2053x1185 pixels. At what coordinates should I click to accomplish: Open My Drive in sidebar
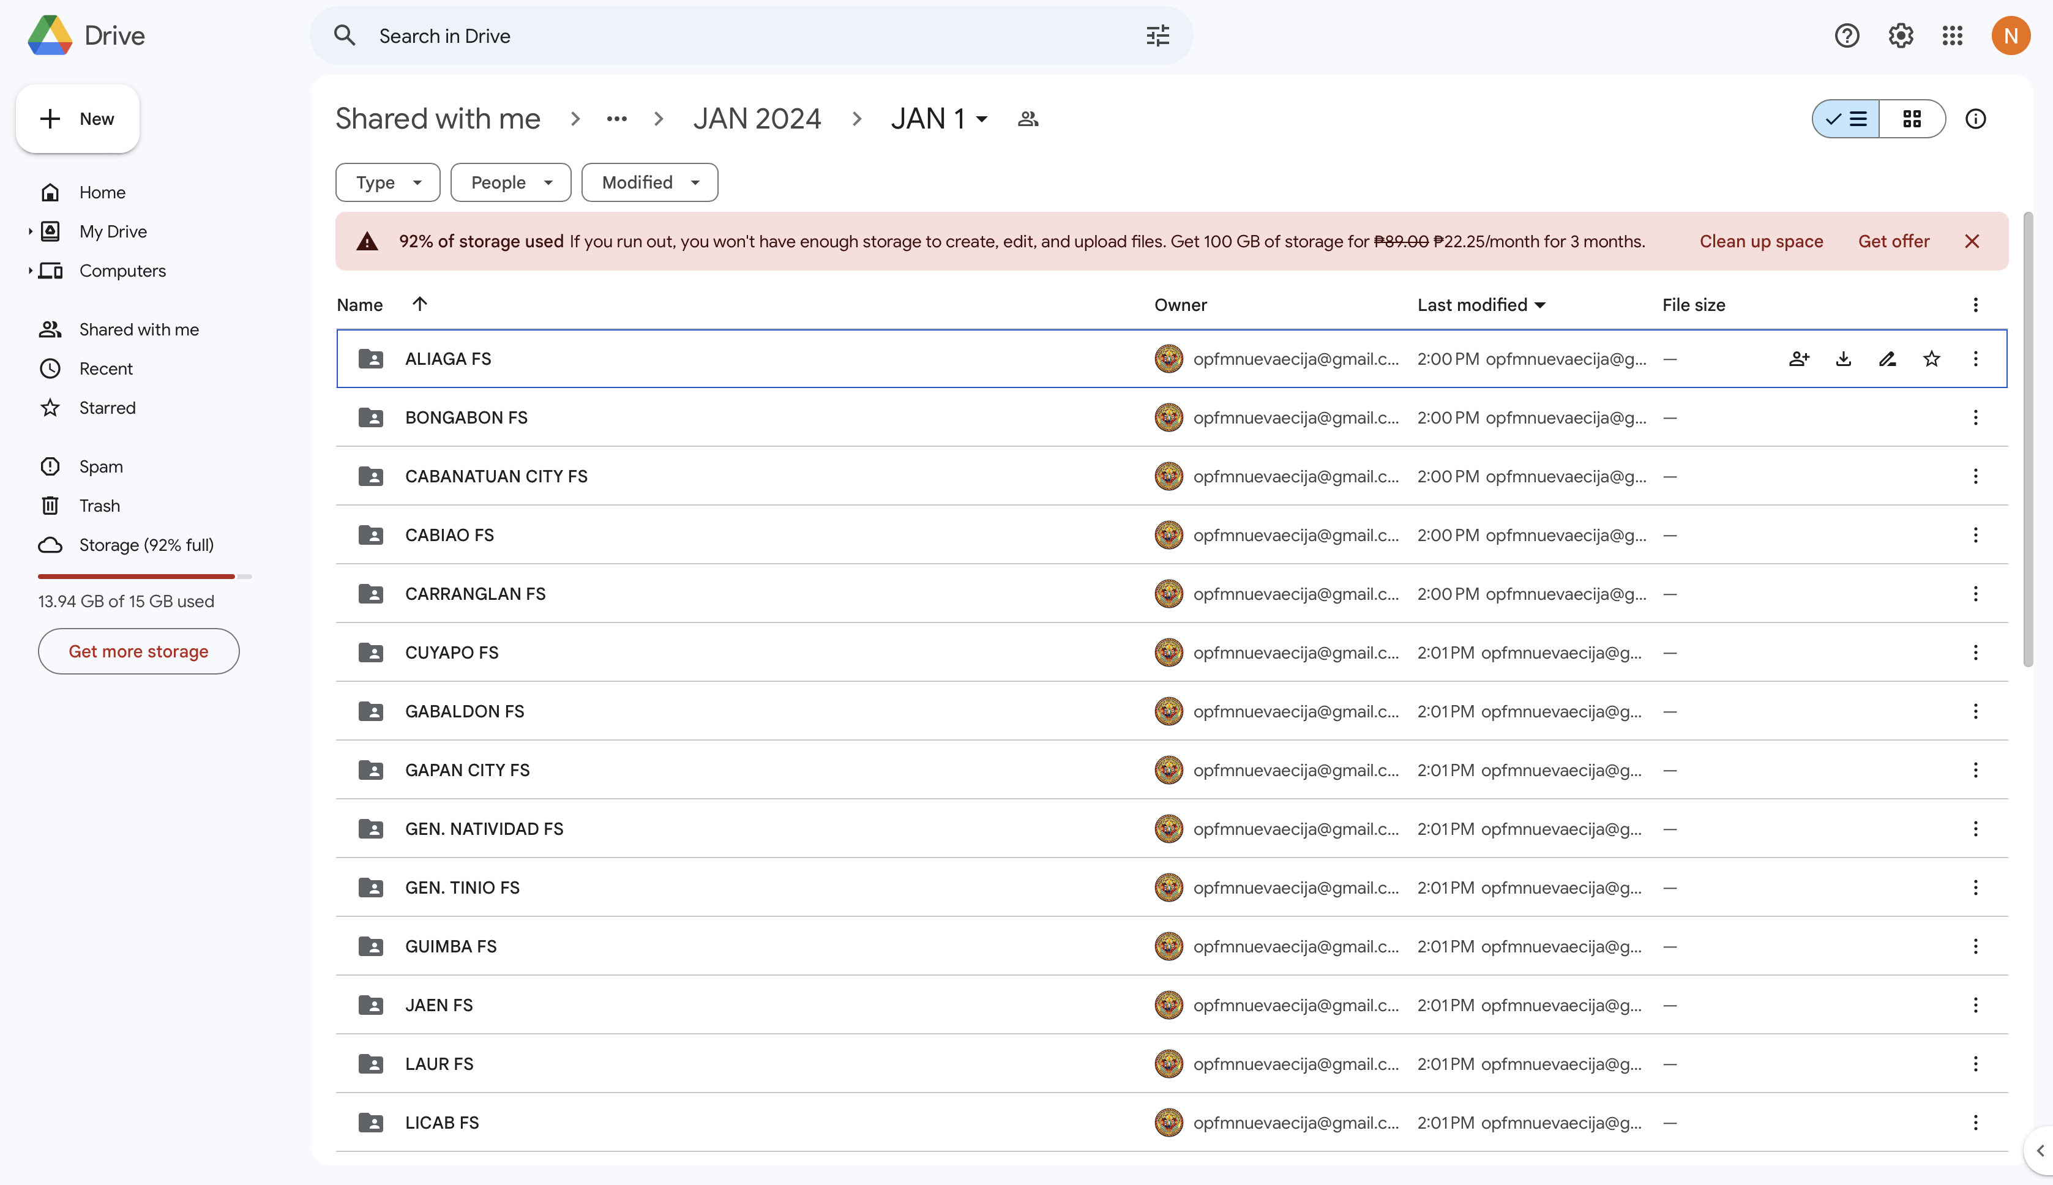(113, 231)
